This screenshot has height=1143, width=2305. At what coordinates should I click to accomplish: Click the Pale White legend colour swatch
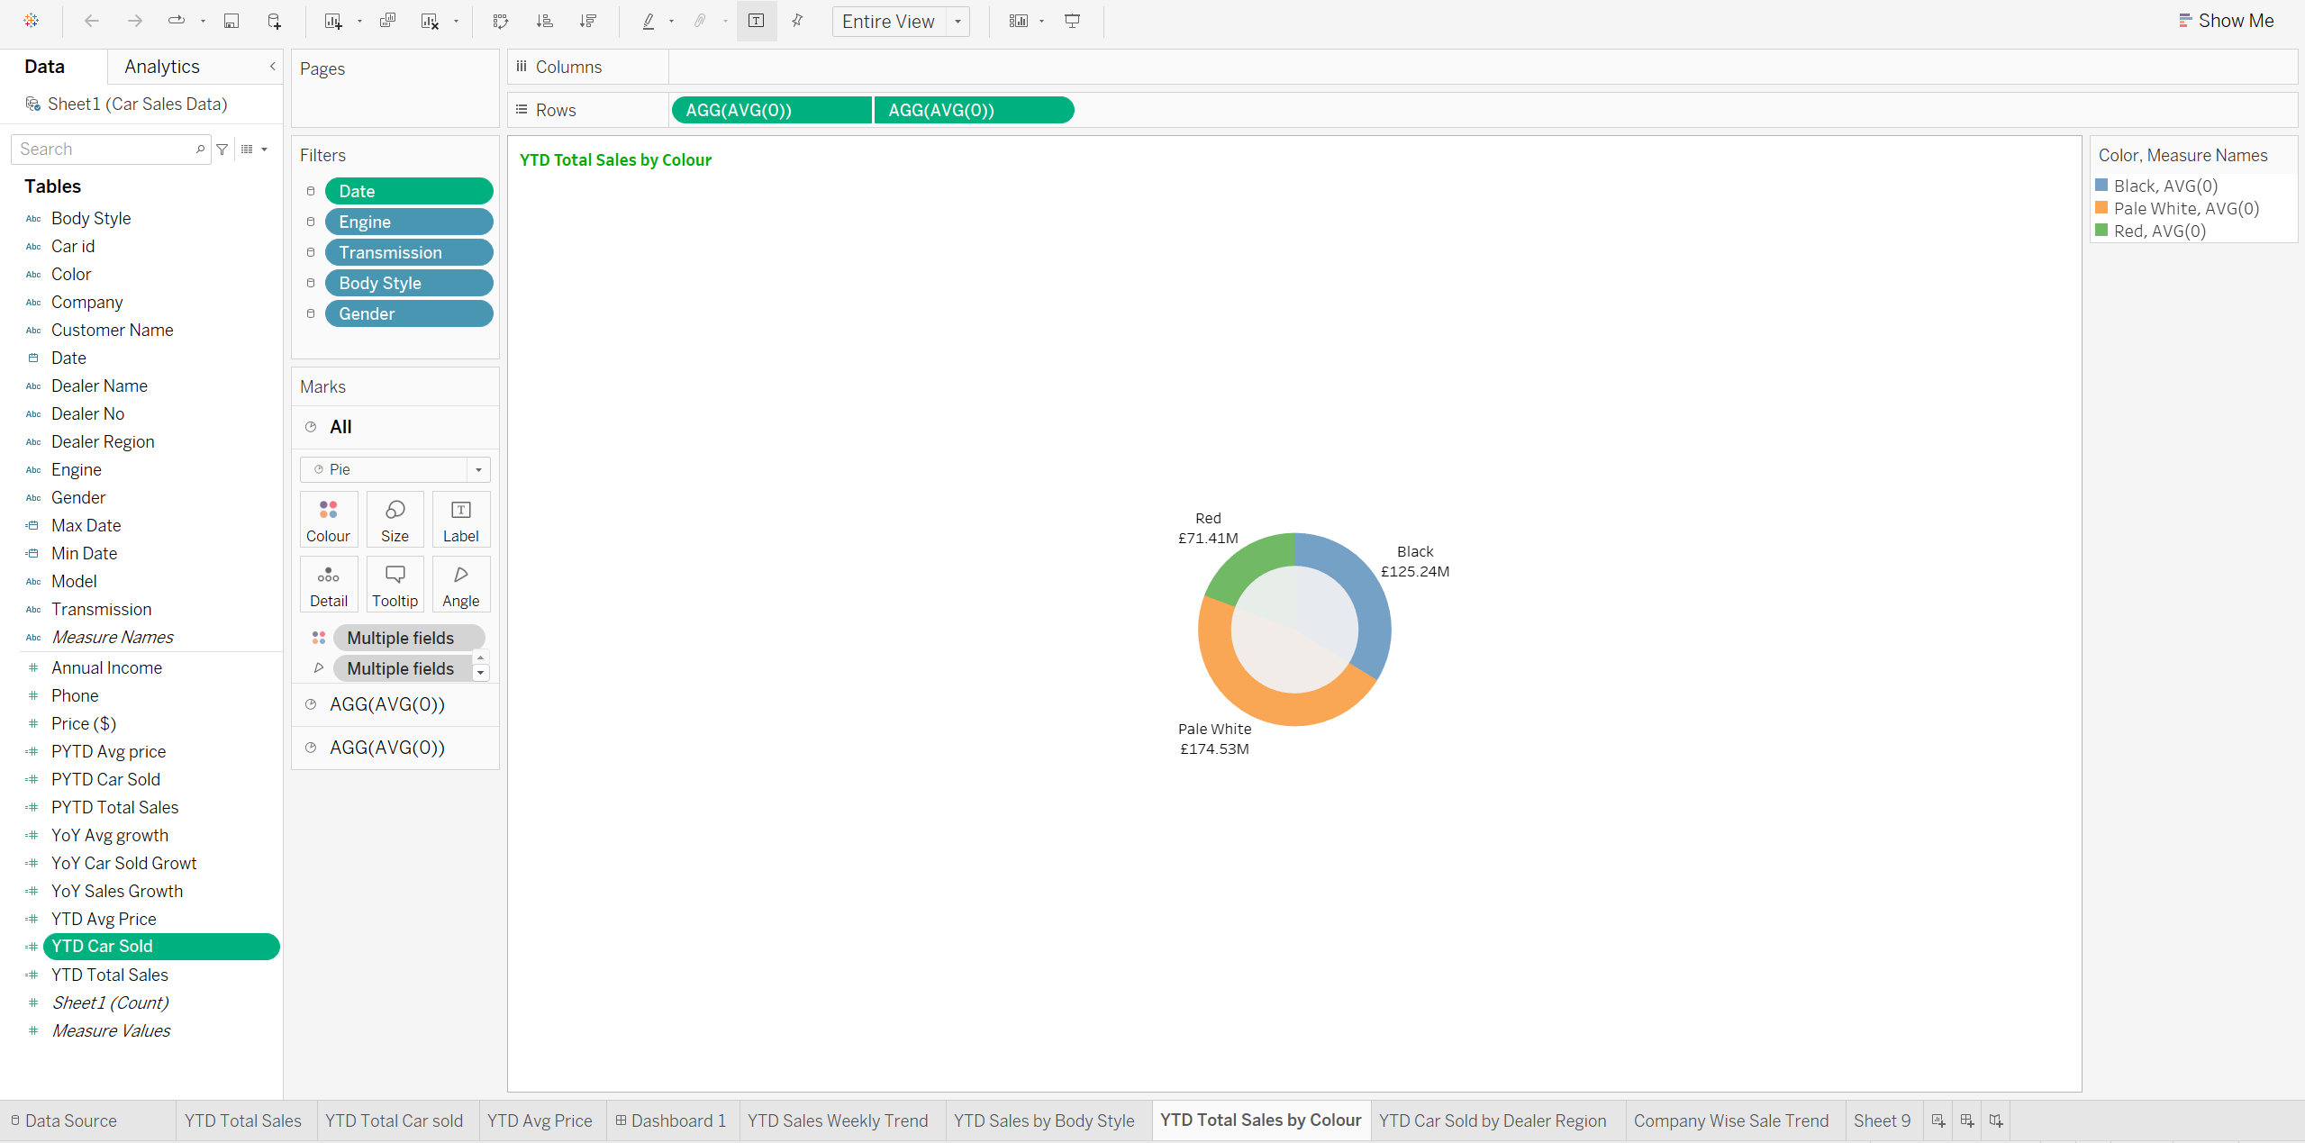coord(2101,208)
